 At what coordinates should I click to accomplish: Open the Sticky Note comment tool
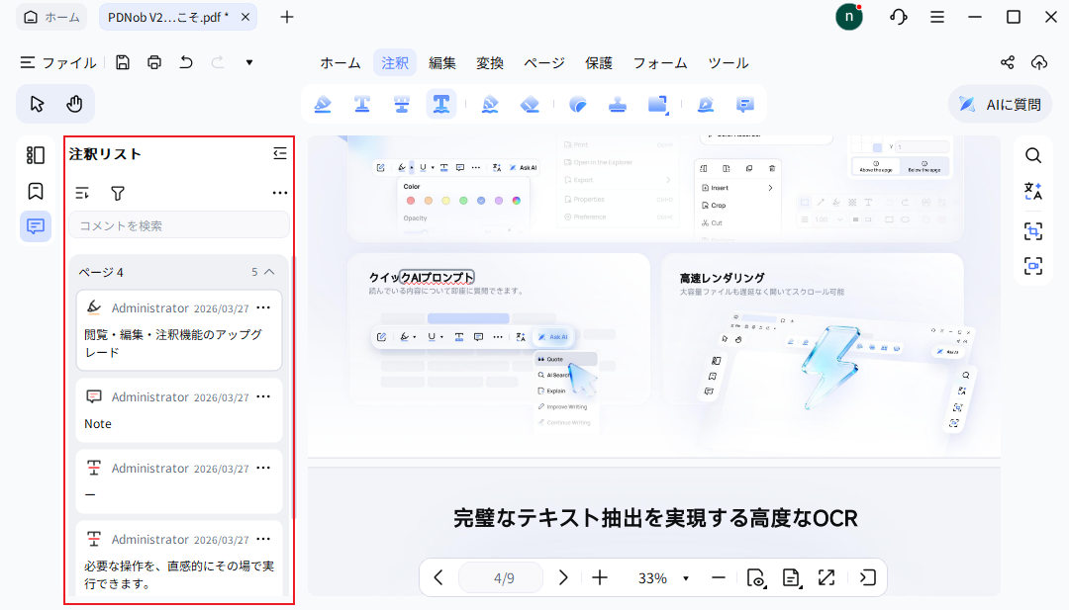[744, 103]
